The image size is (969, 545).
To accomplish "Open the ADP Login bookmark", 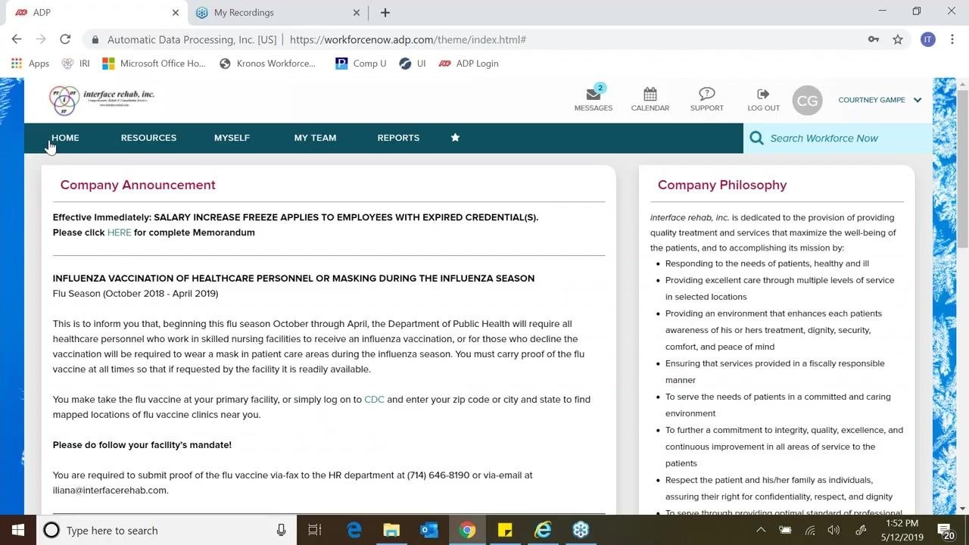I will (x=469, y=64).
